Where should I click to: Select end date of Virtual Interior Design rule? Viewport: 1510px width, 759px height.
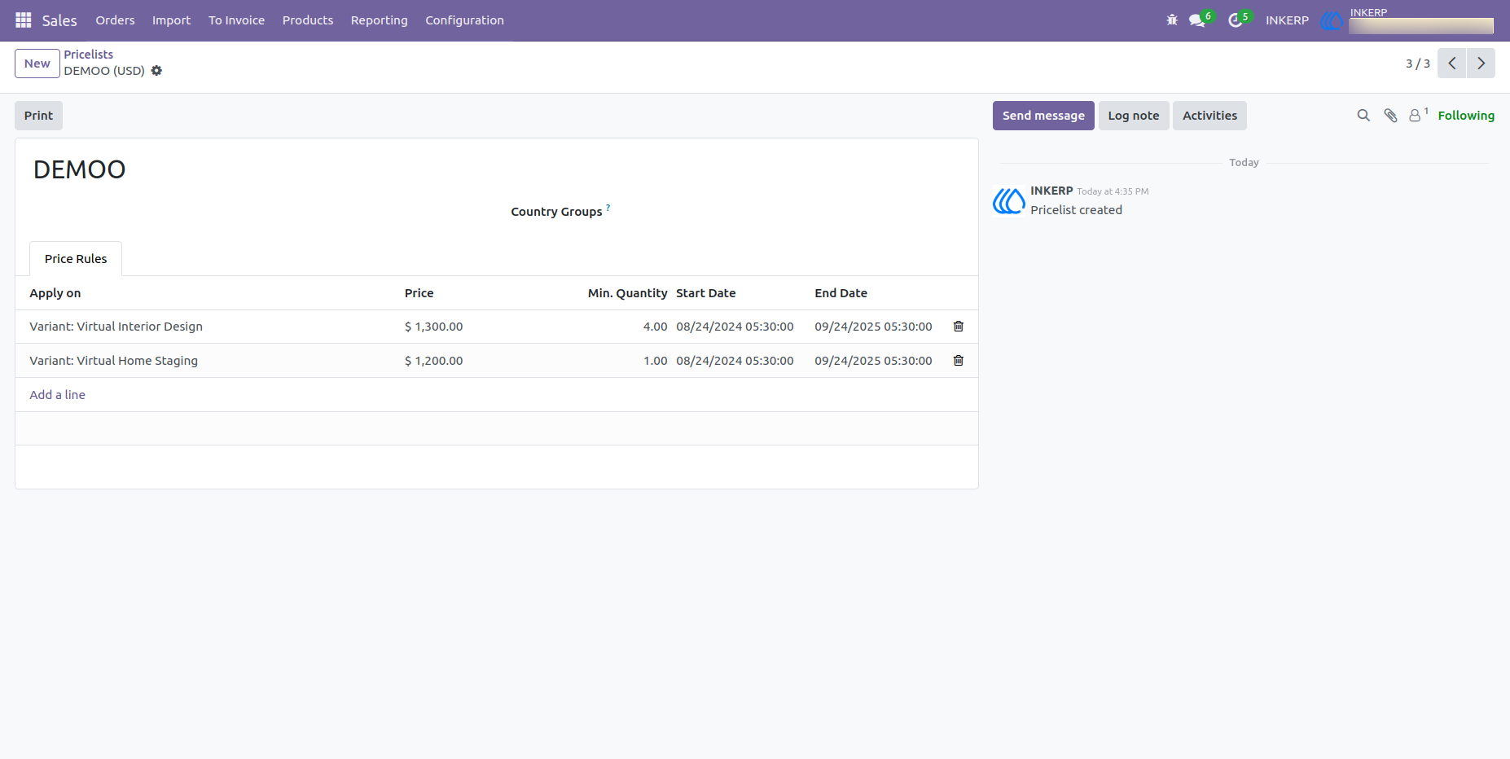873,327
